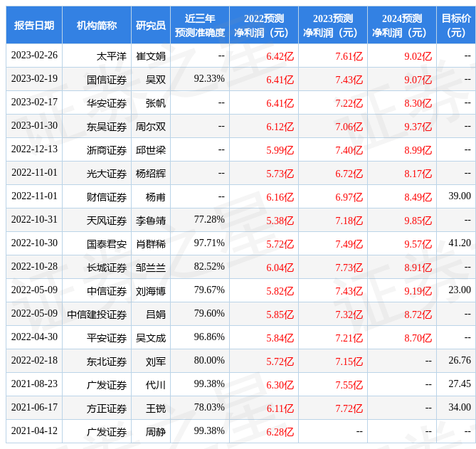Select institution 中信证券

coord(107,291)
